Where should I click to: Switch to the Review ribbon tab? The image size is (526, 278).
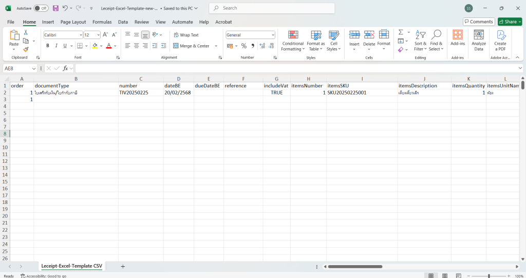(x=142, y=22)
